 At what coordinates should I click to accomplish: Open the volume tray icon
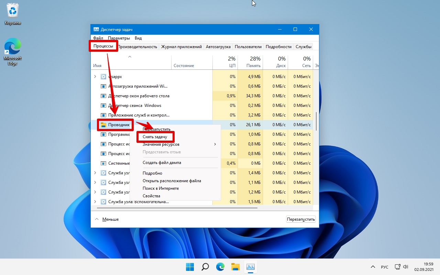pyautogui.click(x=405, y=267)
